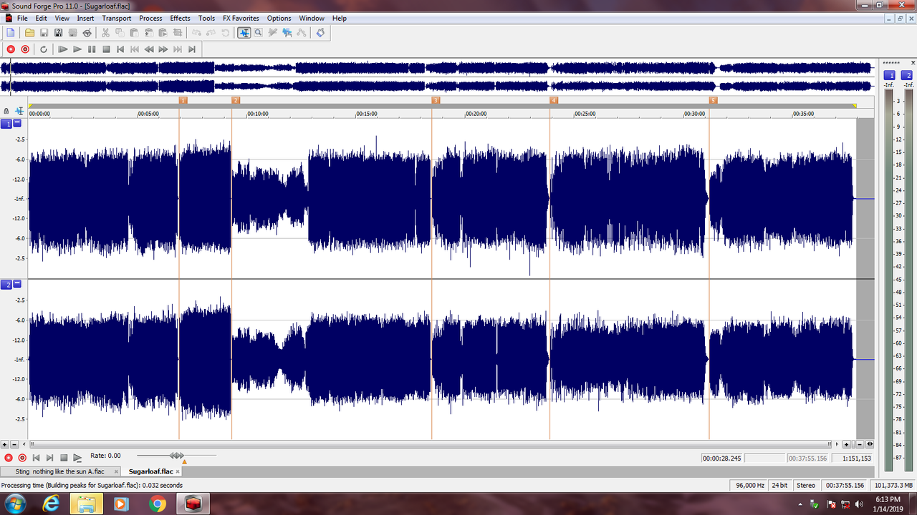Viewport: 917px width, 515px height.
Task: Open the Options menu
Action: 279,18
